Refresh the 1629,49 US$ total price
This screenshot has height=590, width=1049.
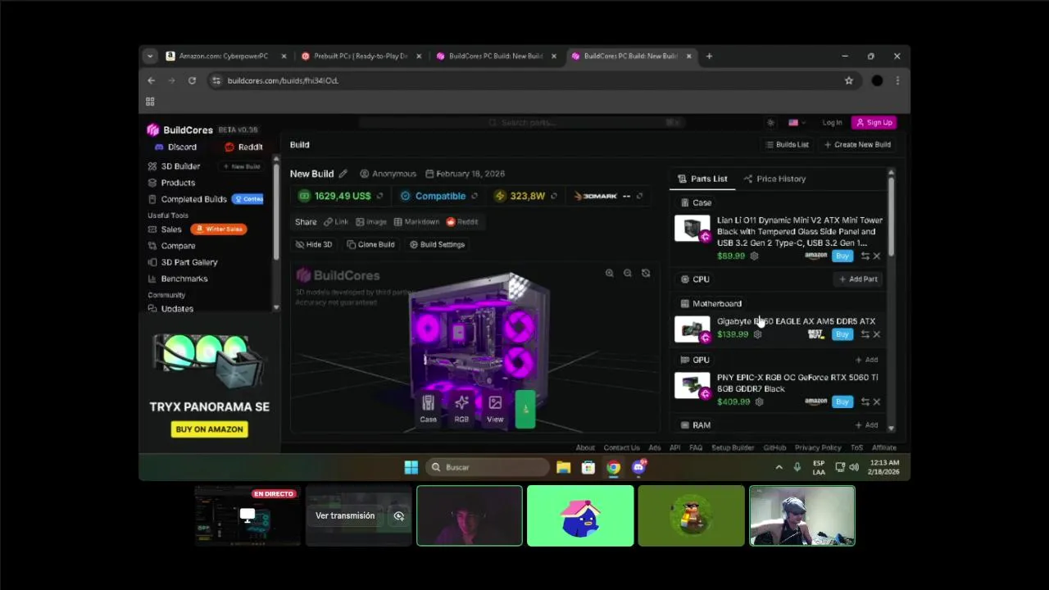click(379, 196)
